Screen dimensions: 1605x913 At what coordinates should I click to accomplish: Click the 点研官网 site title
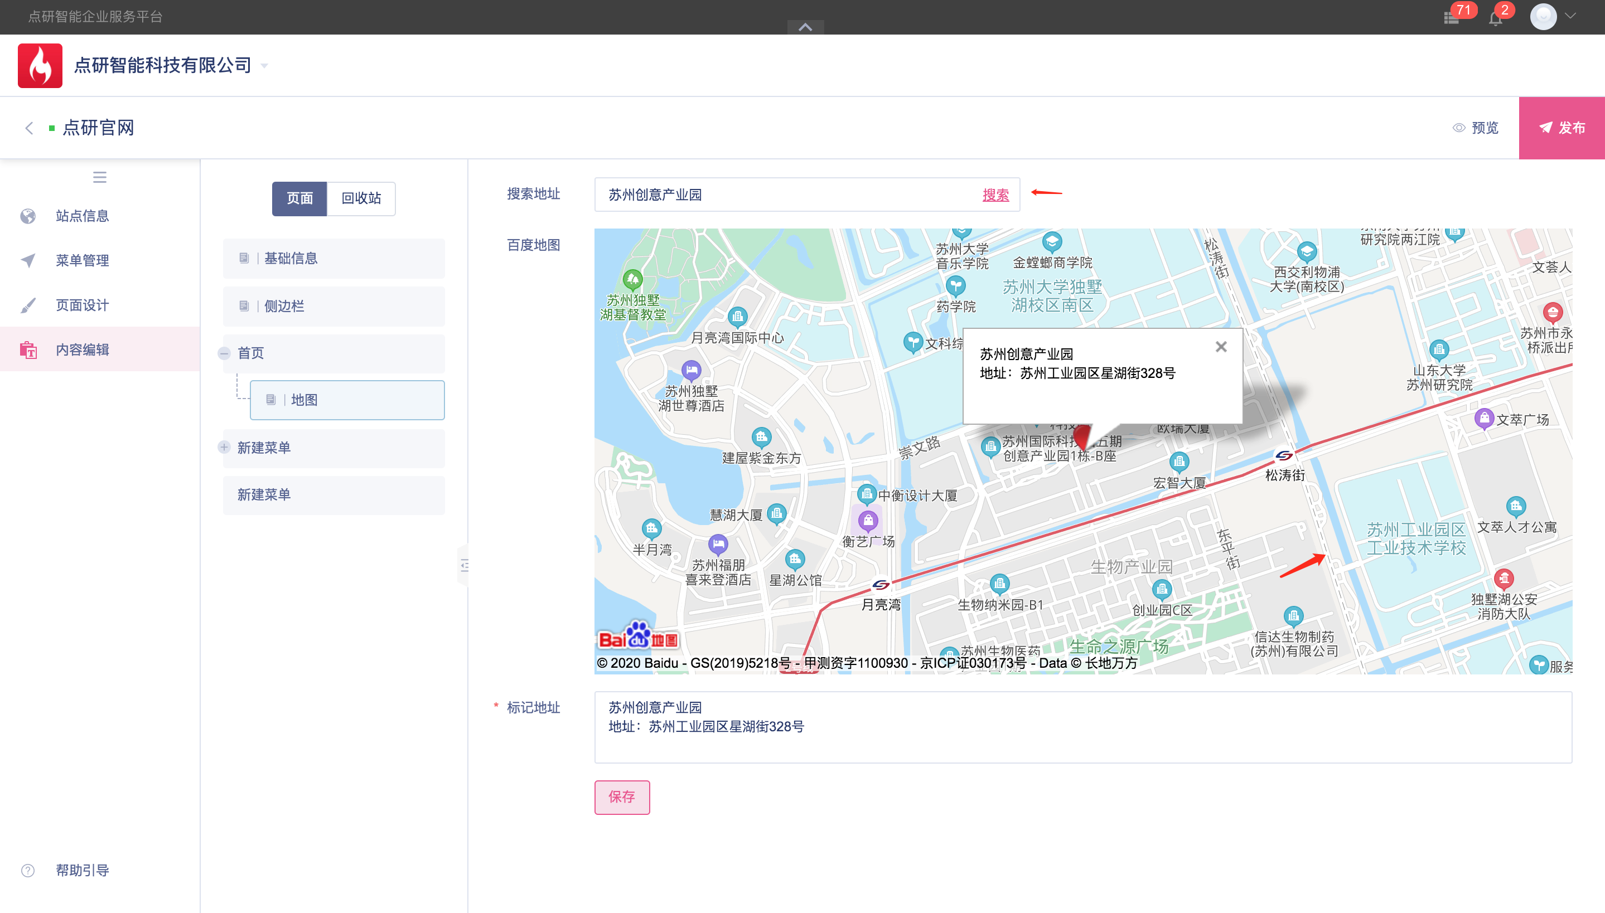click(x=99, y=128)
